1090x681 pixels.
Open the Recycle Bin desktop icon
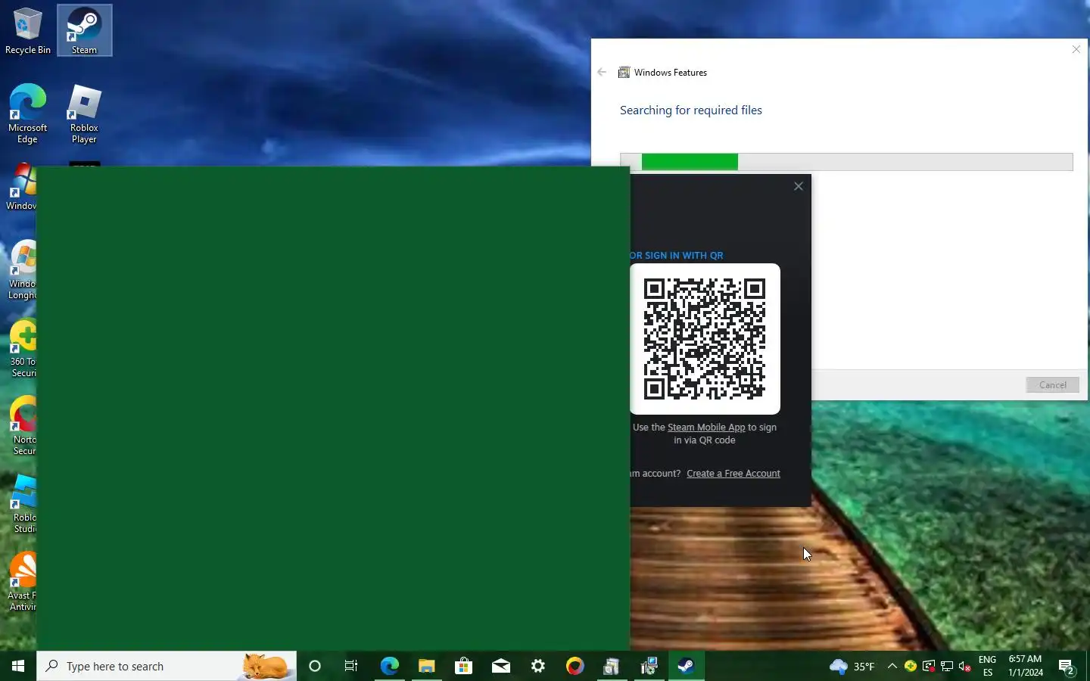click(28, 31)
